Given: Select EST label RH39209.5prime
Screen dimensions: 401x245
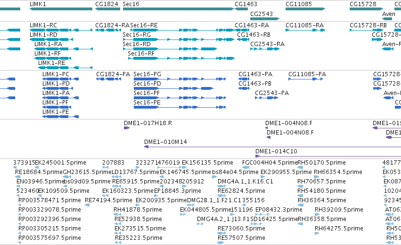Looking at the screenshot, I should (339, 210).
